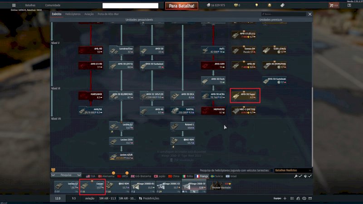Open the Batalhas Realistas game mode dropdown
The width and height of the screenshot is (363, 204).
[293, 170]
